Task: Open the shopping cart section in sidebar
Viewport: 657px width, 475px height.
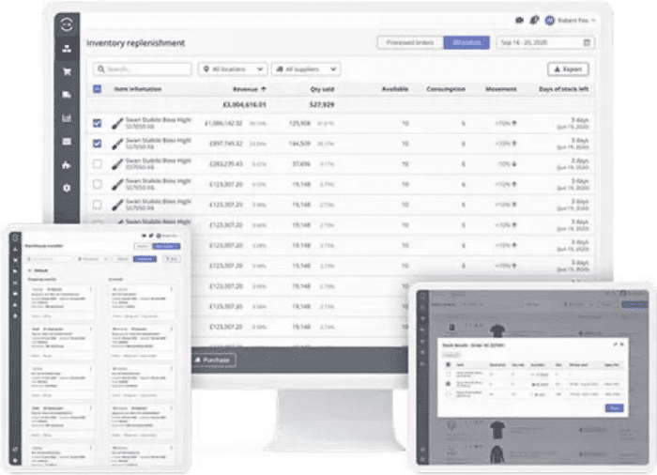Action: coord(67,71)
